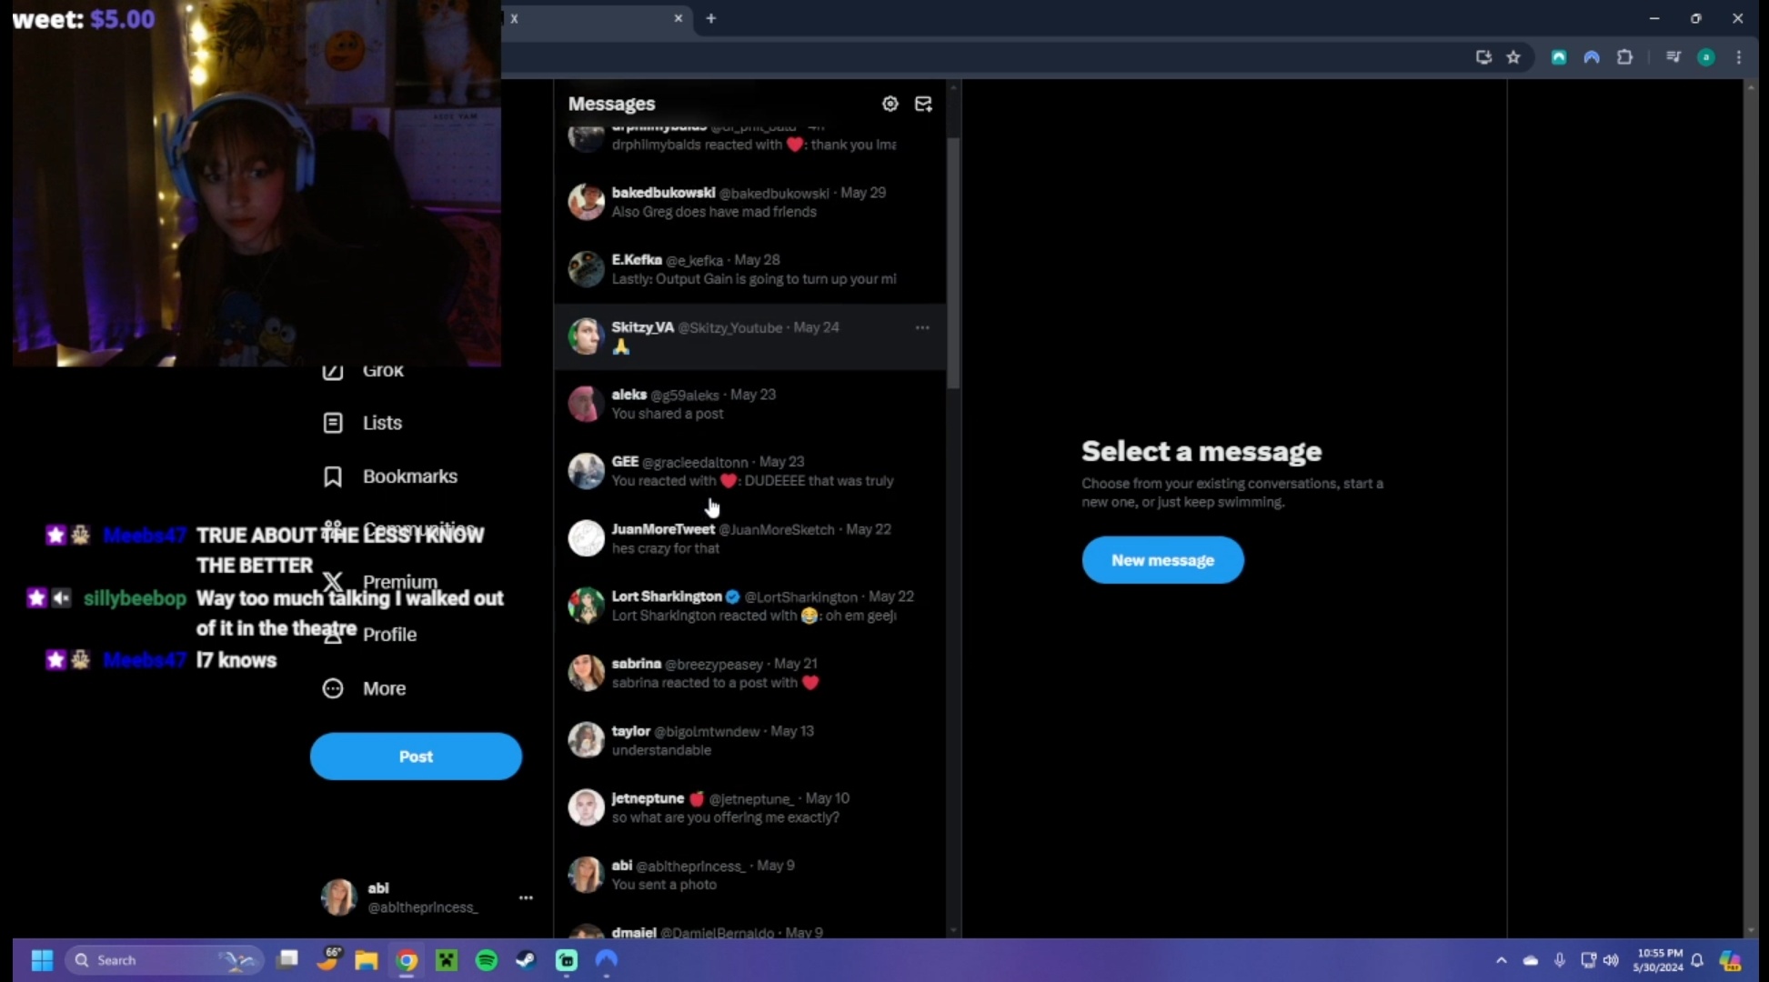Click the install app icon in address bar
The image size is (1769, 982).
(x=1483, y=57)
